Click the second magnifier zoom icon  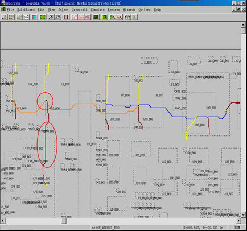pyautogui.click(x=57, y=17)
